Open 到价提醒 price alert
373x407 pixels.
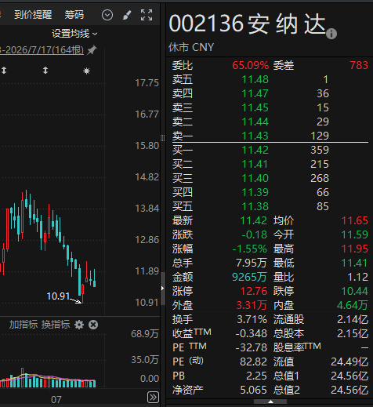pyautogui.click(x=33, y=15)
